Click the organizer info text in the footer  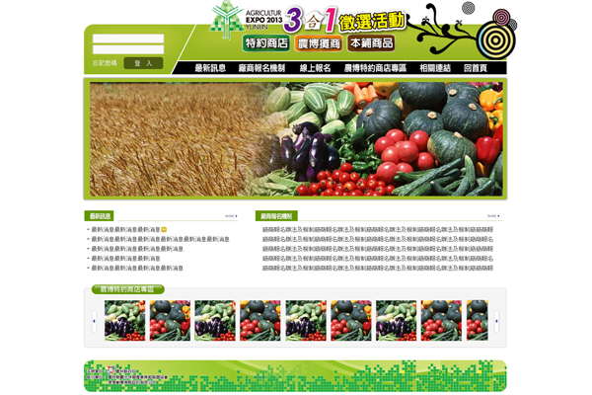click(x=126, y=376)
